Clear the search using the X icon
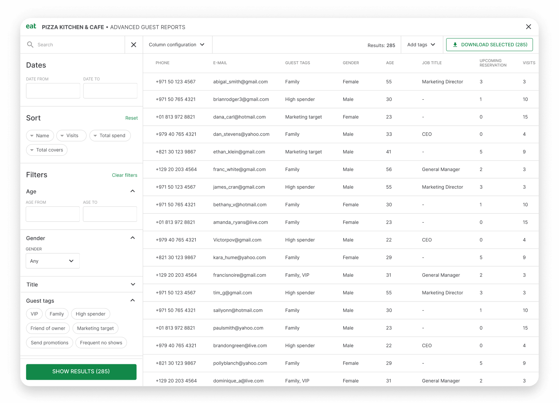This screenshot has width=559, height=403. [134, 44]
